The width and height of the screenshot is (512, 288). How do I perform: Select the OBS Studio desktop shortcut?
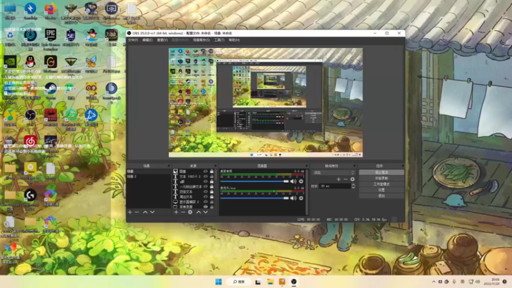coord(30,118)
